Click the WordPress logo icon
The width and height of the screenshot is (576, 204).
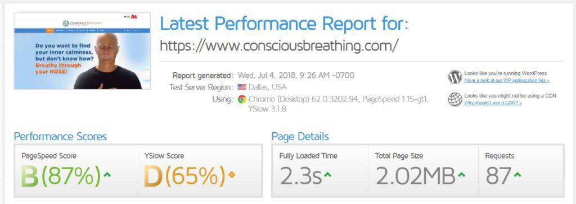coord(454,77)
